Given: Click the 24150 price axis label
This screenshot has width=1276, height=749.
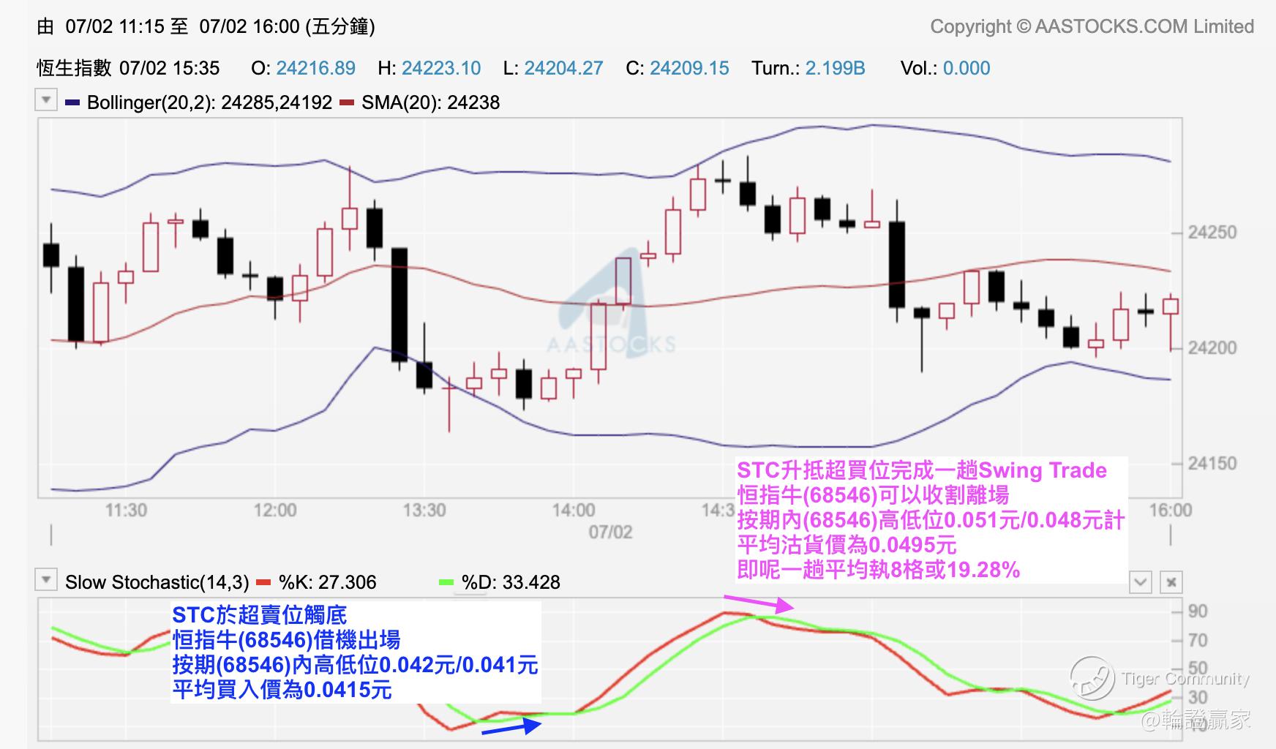Looking at the screenshot, I should pos(1212,463).
